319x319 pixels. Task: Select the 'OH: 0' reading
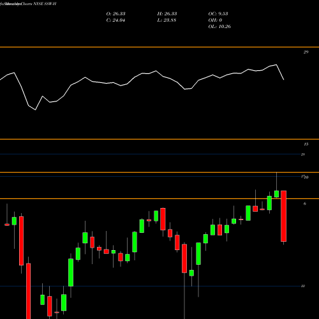(x=215, y=20)
